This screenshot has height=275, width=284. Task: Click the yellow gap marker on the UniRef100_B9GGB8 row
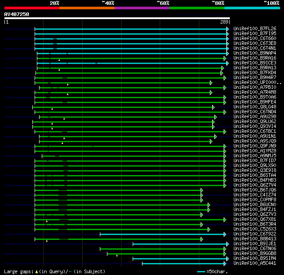click(117, 255)
